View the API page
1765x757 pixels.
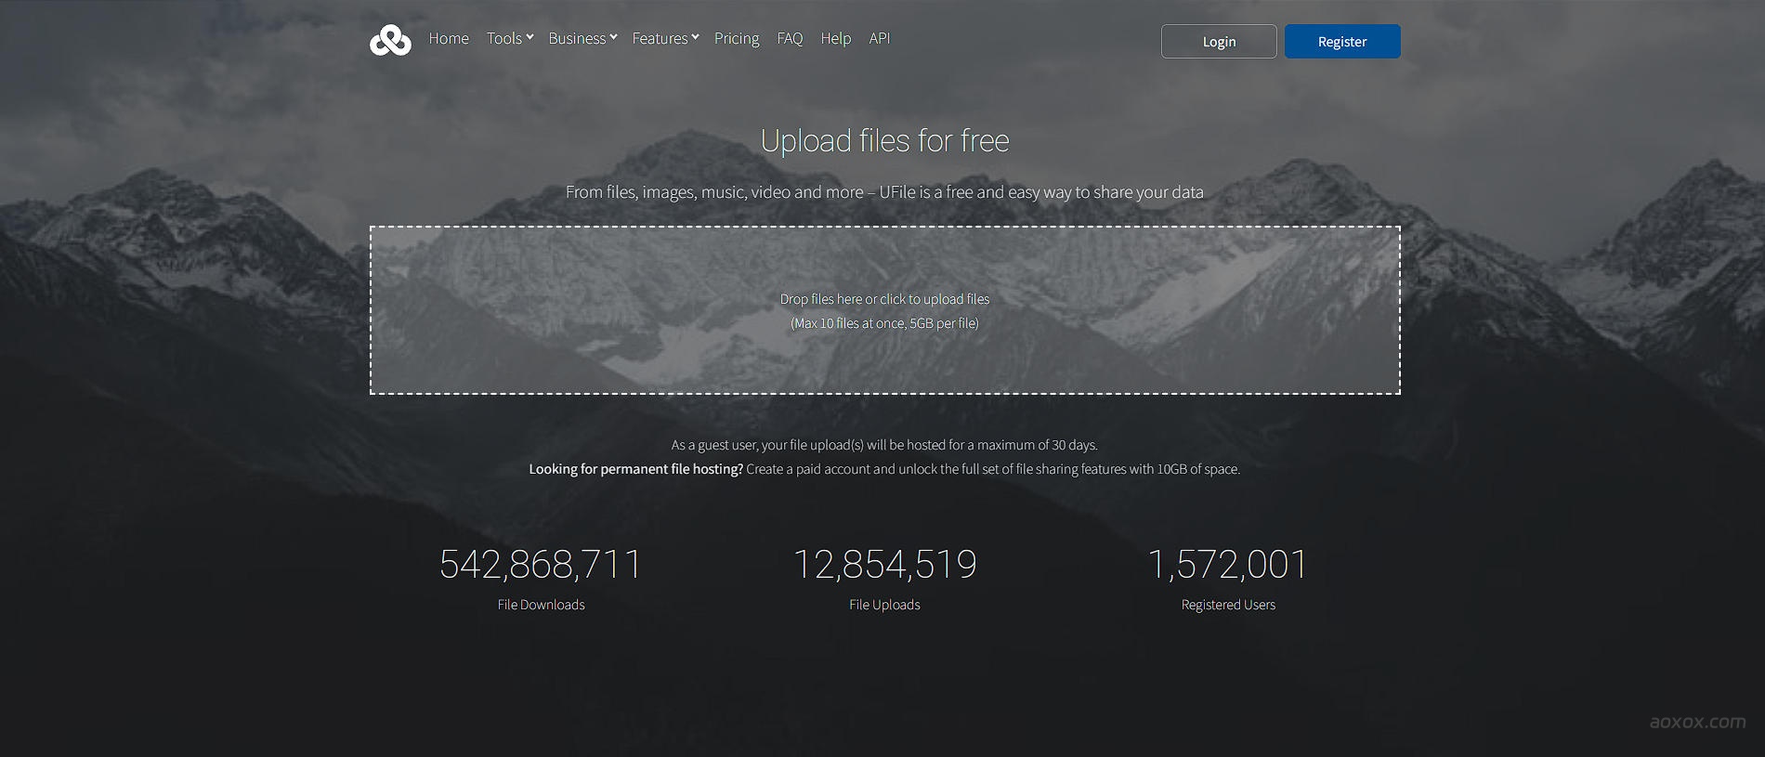pyautogui.click(x=880, y=38)
